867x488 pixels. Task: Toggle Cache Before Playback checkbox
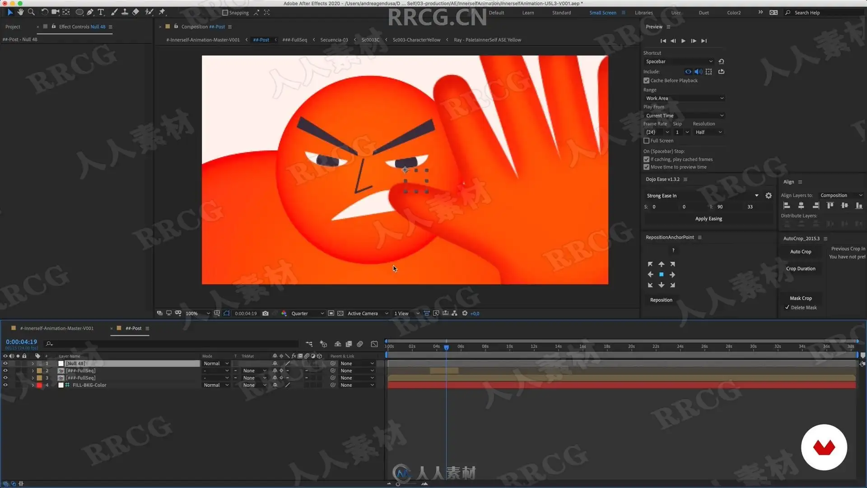click(x=647, y=80)
